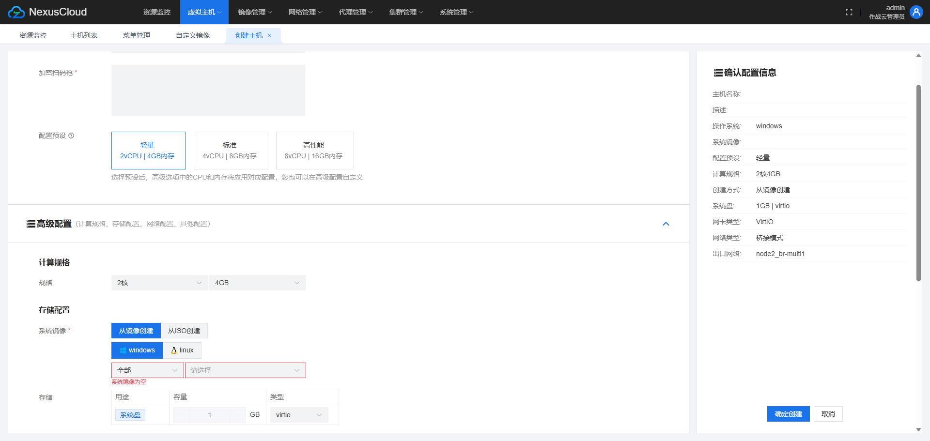
Task: Open the 虚拟主机 menu
Action: (x=204, y=12)
